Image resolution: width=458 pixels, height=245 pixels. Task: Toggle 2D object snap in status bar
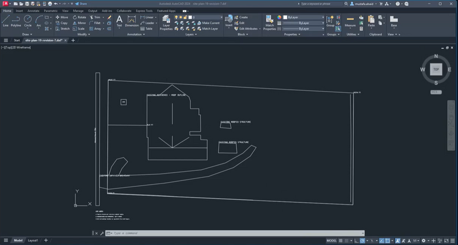pos(388,240)
